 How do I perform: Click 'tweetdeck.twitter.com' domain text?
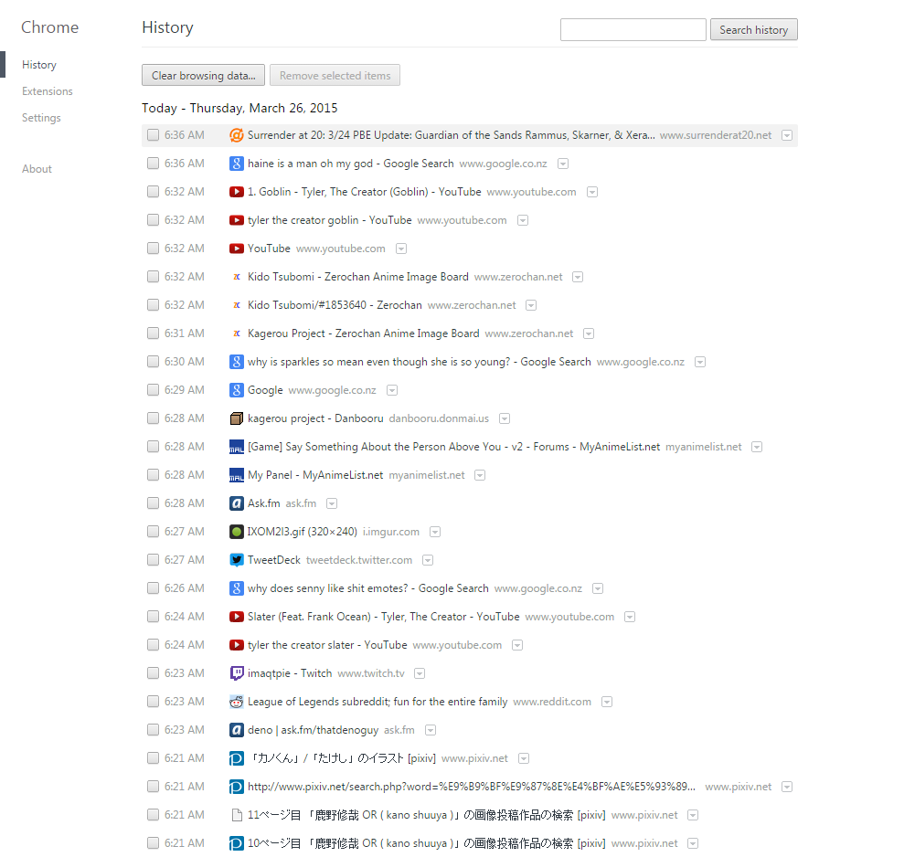coord(359,560)
